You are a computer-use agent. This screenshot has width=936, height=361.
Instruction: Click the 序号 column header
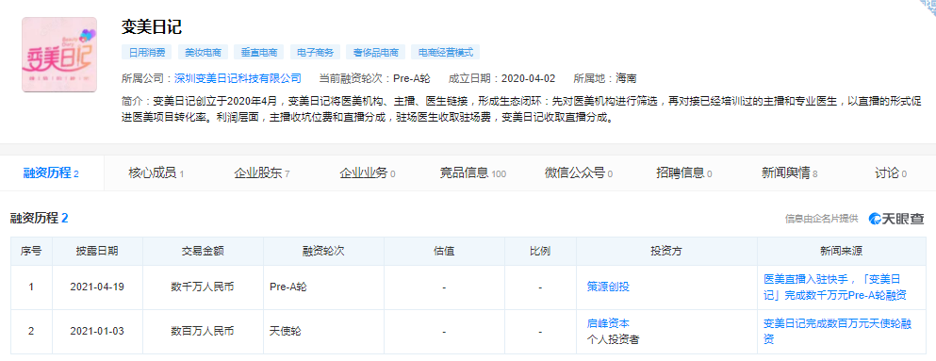click(31, 252)
